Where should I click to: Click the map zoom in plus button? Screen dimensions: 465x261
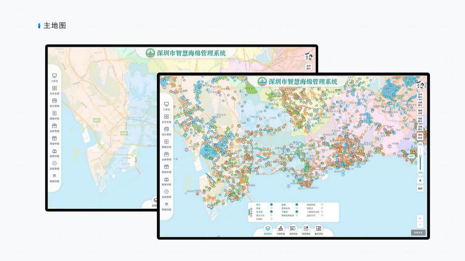420,218
